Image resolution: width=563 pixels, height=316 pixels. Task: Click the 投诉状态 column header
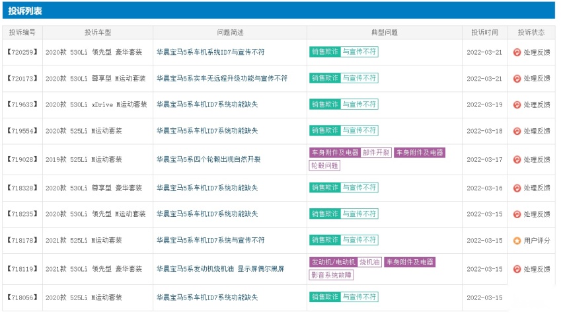tap(531, 32)
